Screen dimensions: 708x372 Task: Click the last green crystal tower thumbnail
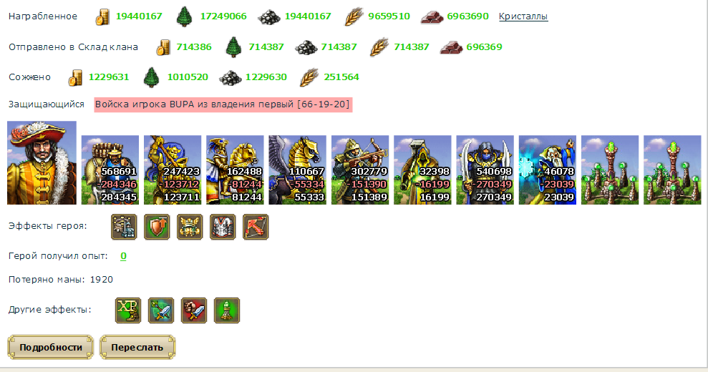(x=672, y=170)
